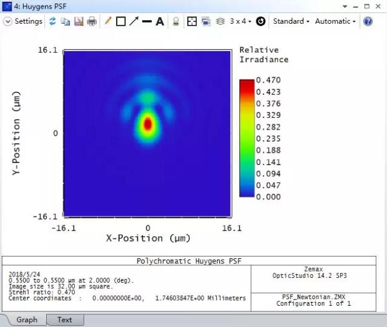The width and height of the screenshot is (387, 327).
Task: Click the lock window icon
Action: click(x=176, y=21)
